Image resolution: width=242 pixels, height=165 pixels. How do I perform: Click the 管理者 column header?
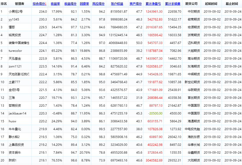[20, 4]
